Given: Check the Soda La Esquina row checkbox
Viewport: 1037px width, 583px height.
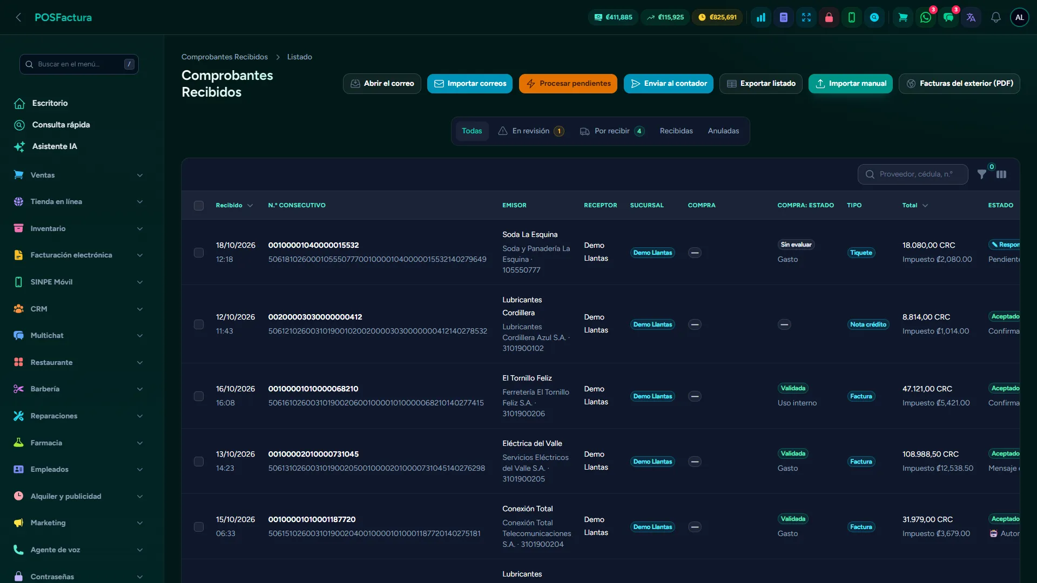Looking at the screenshot, I should tap(199, 253).
